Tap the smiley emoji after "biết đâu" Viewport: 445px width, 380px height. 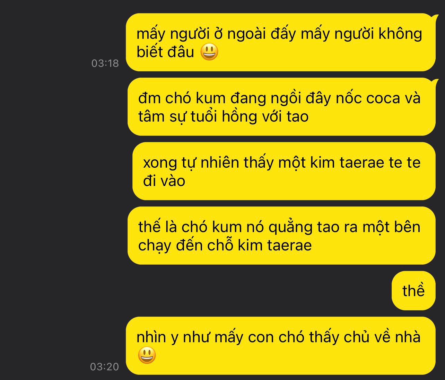coord(209,52)
